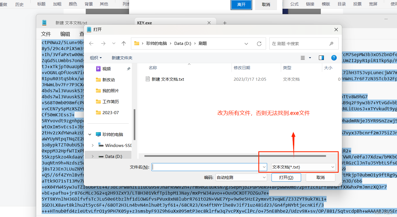Click the blue 离开 button
Screen dimensions: 397x217
(x=241, y=5)
